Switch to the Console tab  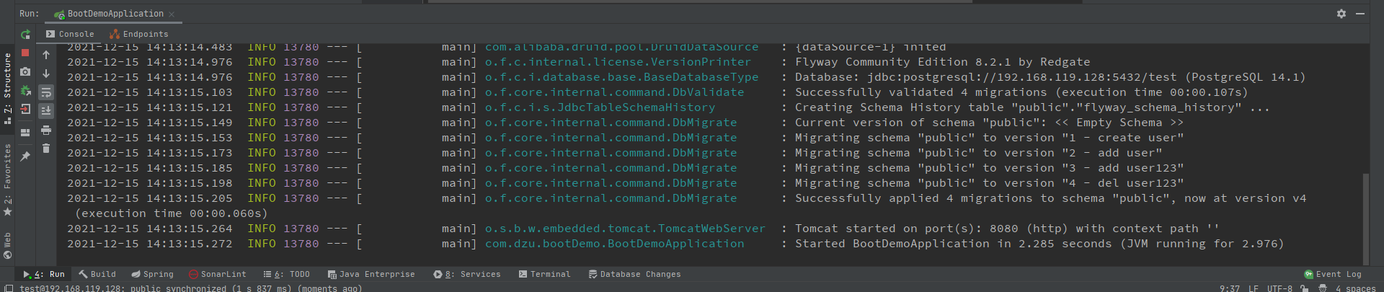click(x=70, y=34)
